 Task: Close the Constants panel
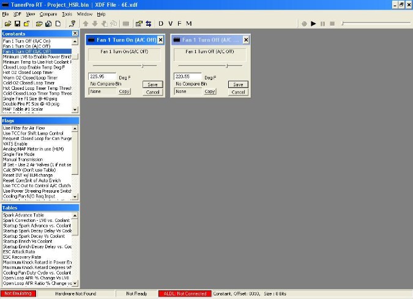[x=75, y=33]
